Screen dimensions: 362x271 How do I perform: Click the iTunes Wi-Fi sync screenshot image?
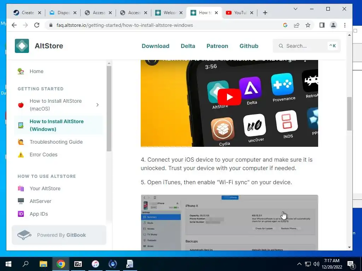click(x=229, y=223)
